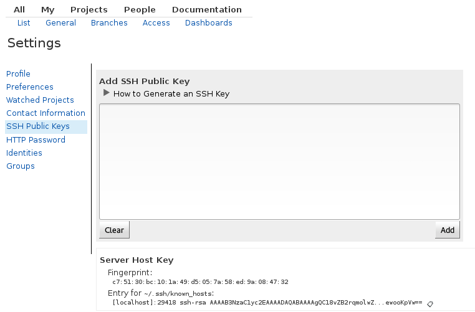Open the My menu
The width and height of the screenshot is (475, 312).
point(48,10)
